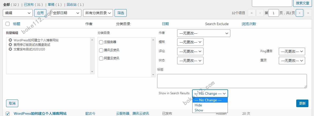Screen dimensions: 314x116
Task: Open the WordPress如何建立个人博客网站 post title link
Action: tap(40, 113)
